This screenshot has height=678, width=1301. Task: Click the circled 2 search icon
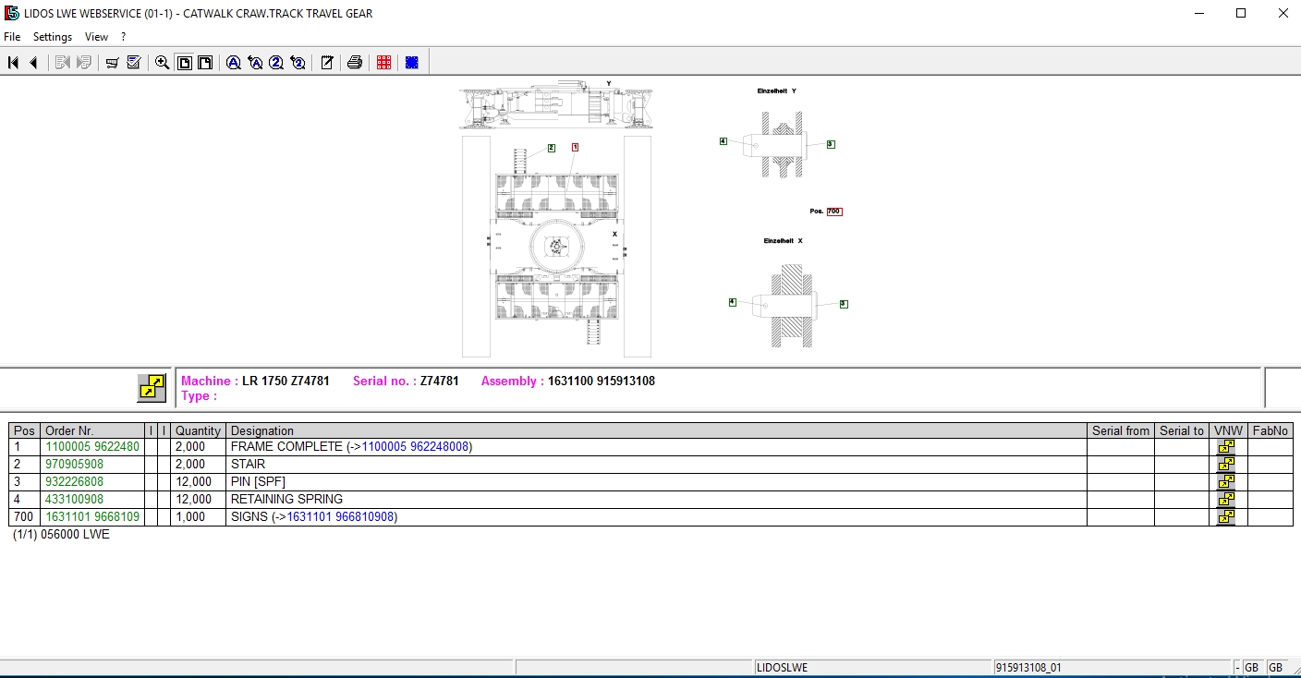(276, 63)
